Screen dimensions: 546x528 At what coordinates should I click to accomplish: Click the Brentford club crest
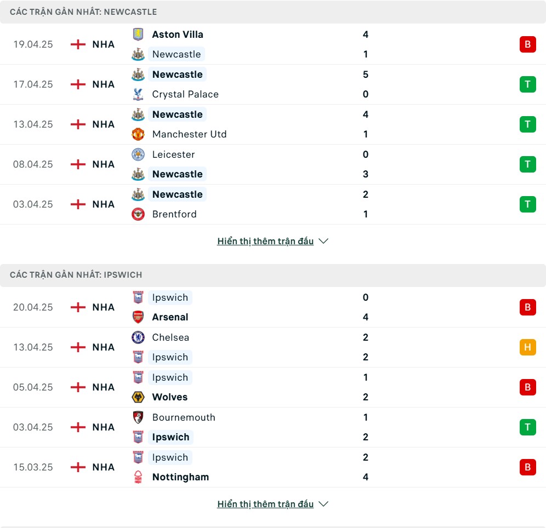pos(138,214)
